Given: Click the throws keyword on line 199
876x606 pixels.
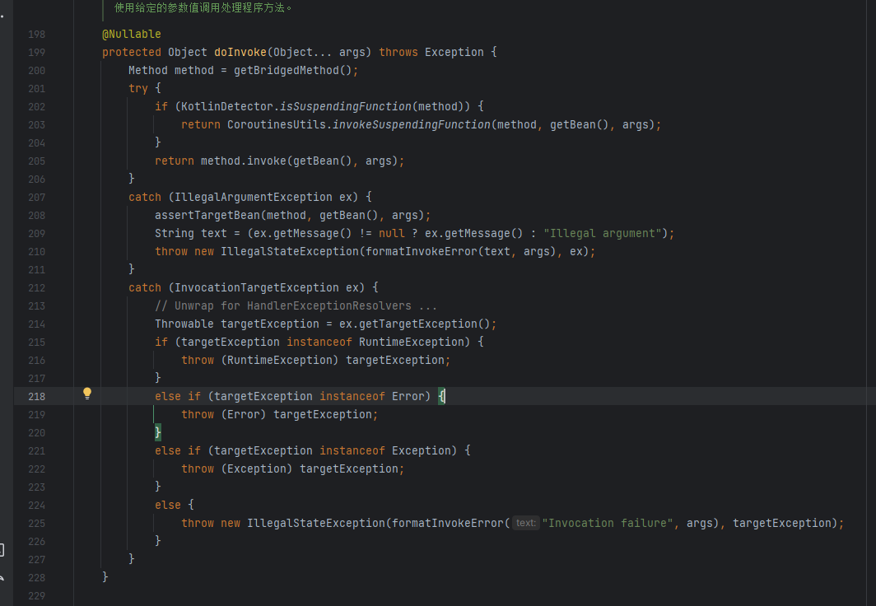Looking at the screenshot, I should tap(398, 52).
